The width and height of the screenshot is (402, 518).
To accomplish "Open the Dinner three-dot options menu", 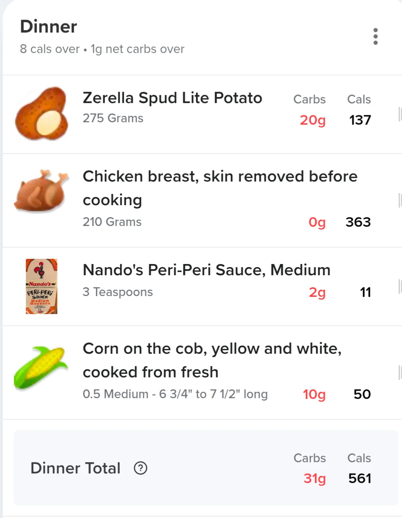I will point(375,36).
